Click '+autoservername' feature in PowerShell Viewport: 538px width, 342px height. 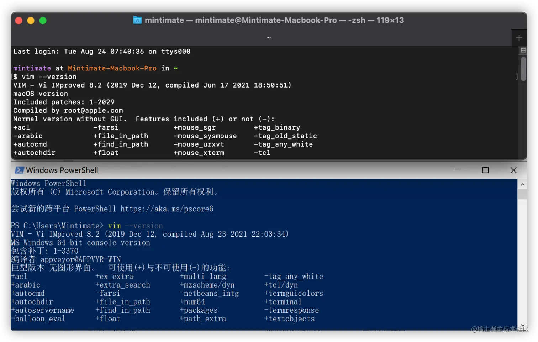(42, 310)
